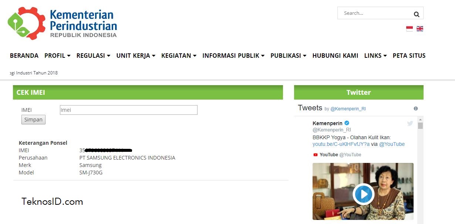Switch language with the Indonesian flag icon
455x224 pixels.
409,29
